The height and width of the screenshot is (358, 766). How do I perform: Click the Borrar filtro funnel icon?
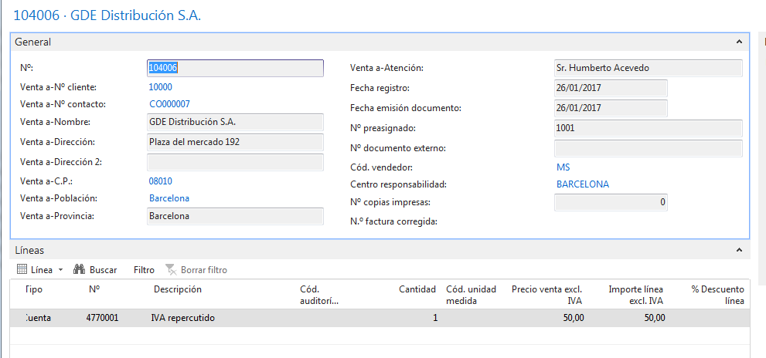coord(171,269)
